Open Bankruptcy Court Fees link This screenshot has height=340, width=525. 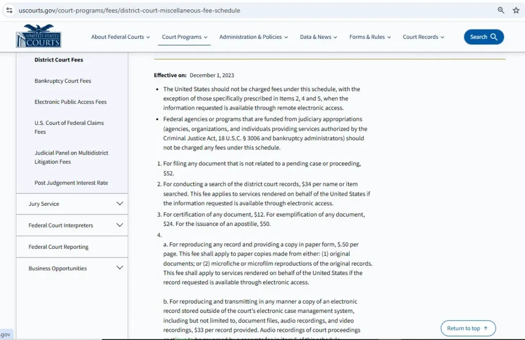coord(63,81)
